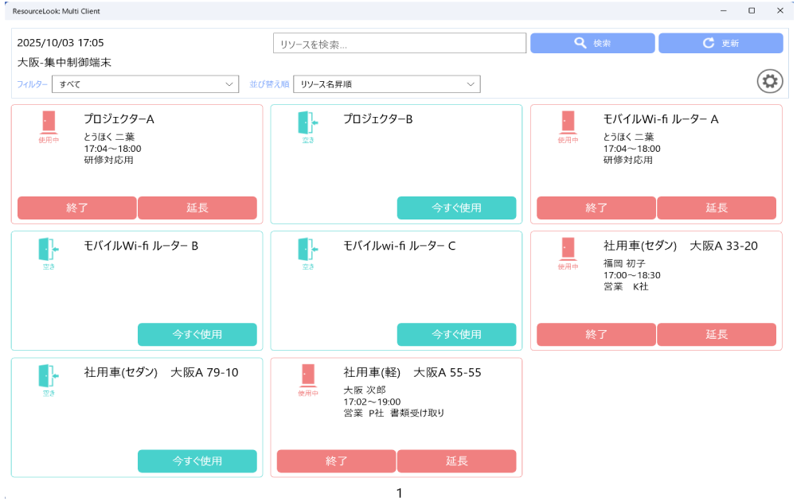
Task: Click 大阪A 55-55 in-use door icon
Action: pos(308,376)
